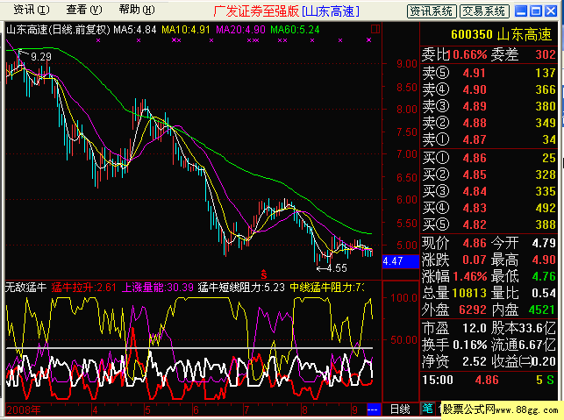Click the red S signal marker below the candles
Screen dimensions: 564x420
coord(264,274)
